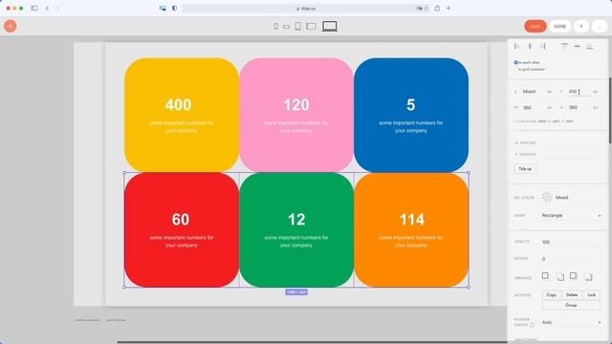Image resolution: width=612 pixels, height=344 pixels.
Task: Open a new Safari tab
Action: tap(448, 8)
